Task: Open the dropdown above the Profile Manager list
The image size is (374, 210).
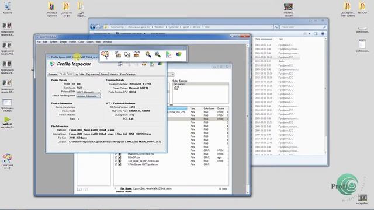Action: [x=172, y=75]
